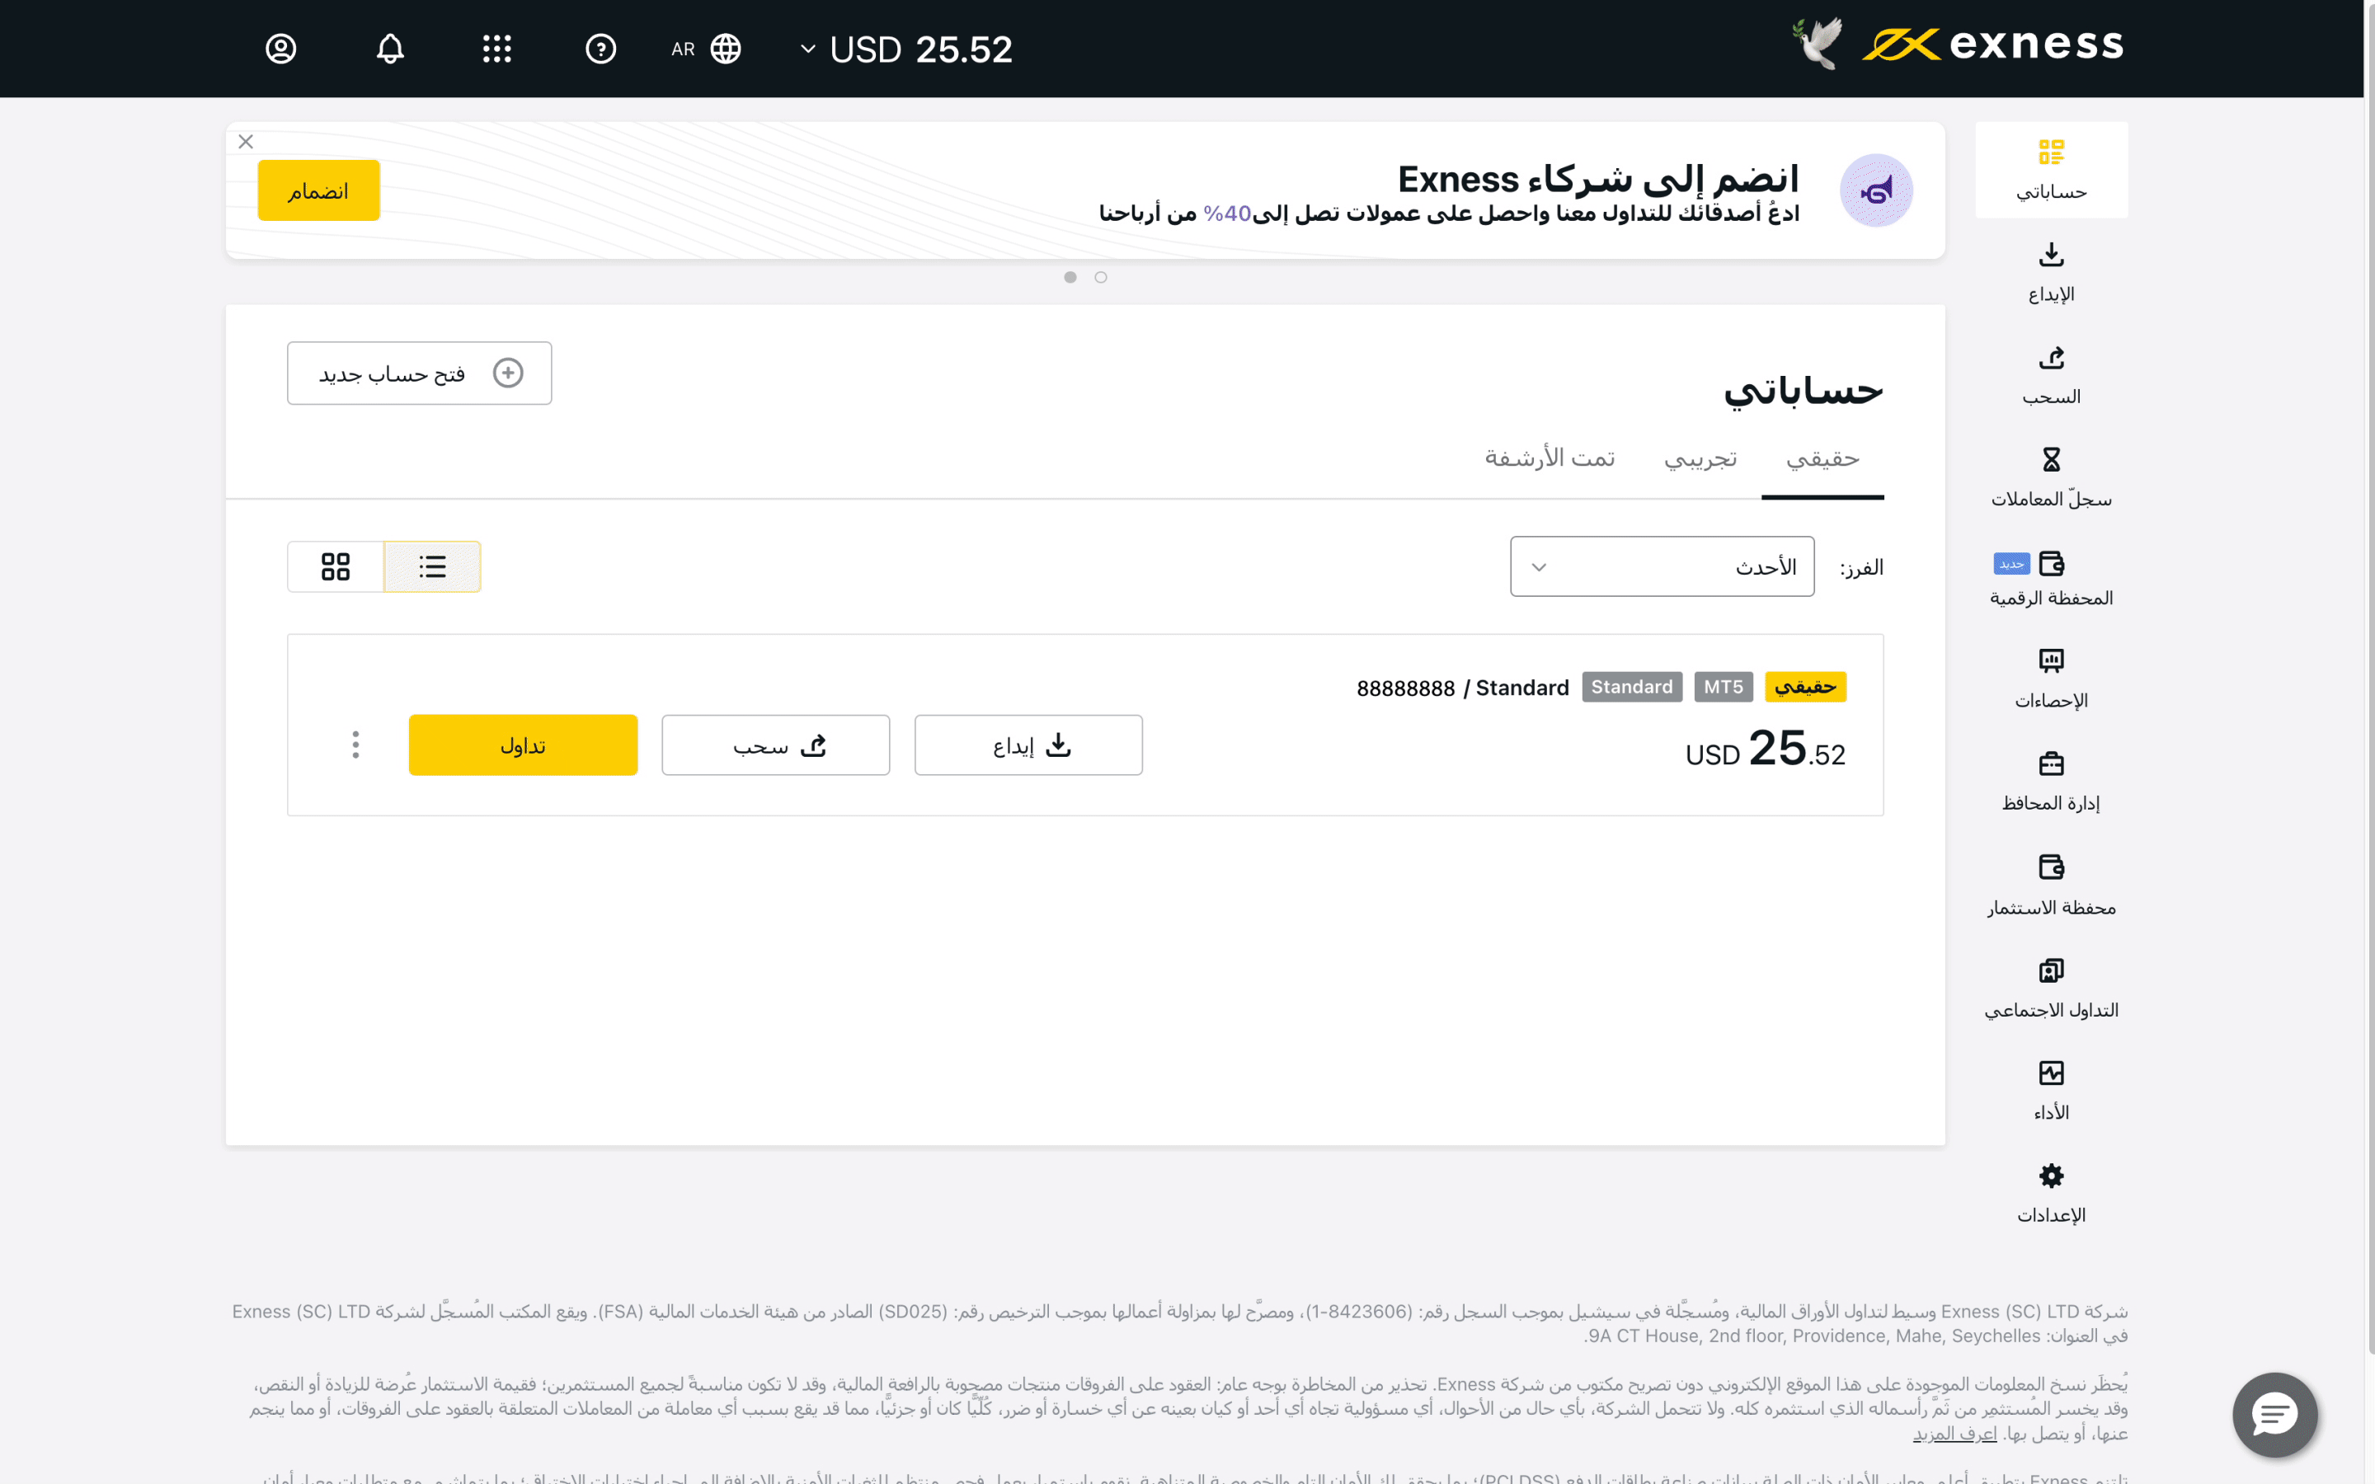Change language via AR globe icon
This screenshot has height=1484, width=2375.
pos(706,48)
